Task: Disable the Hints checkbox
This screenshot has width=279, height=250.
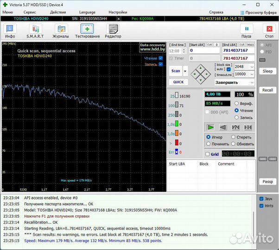Action: 261,206
